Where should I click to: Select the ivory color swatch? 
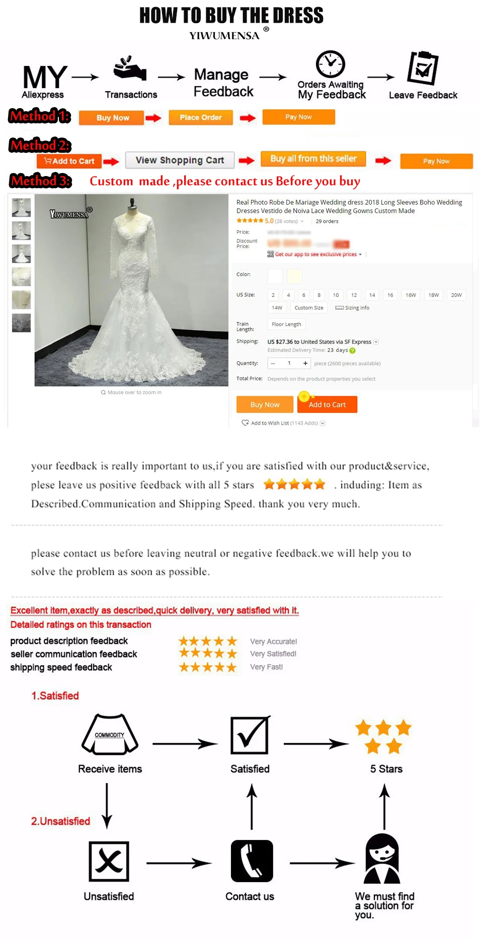(x=294, y=276)
